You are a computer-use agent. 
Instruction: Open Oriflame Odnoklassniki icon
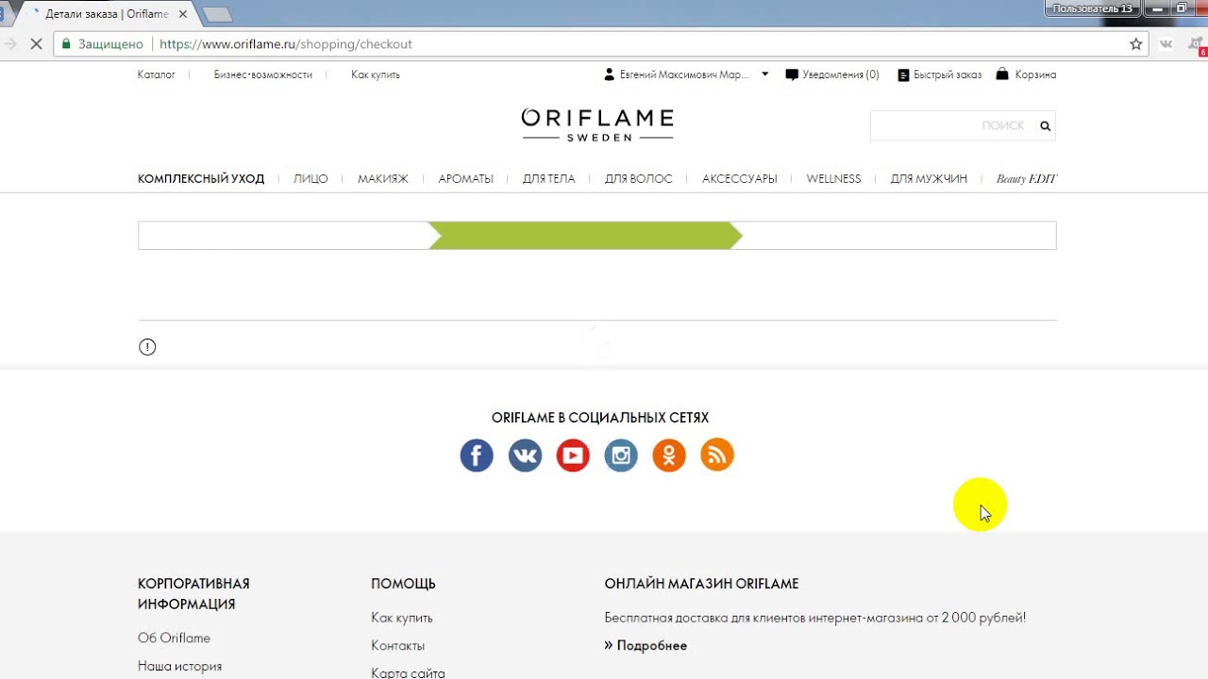669,455
